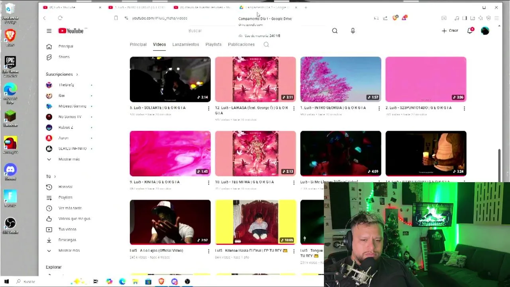Image resolution: width=510 pixels, height=287 pixels.
Task: Open MrBeast Gaming subscription channel
Action: 72,106
